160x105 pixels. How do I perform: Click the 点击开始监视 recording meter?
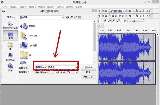116,11
